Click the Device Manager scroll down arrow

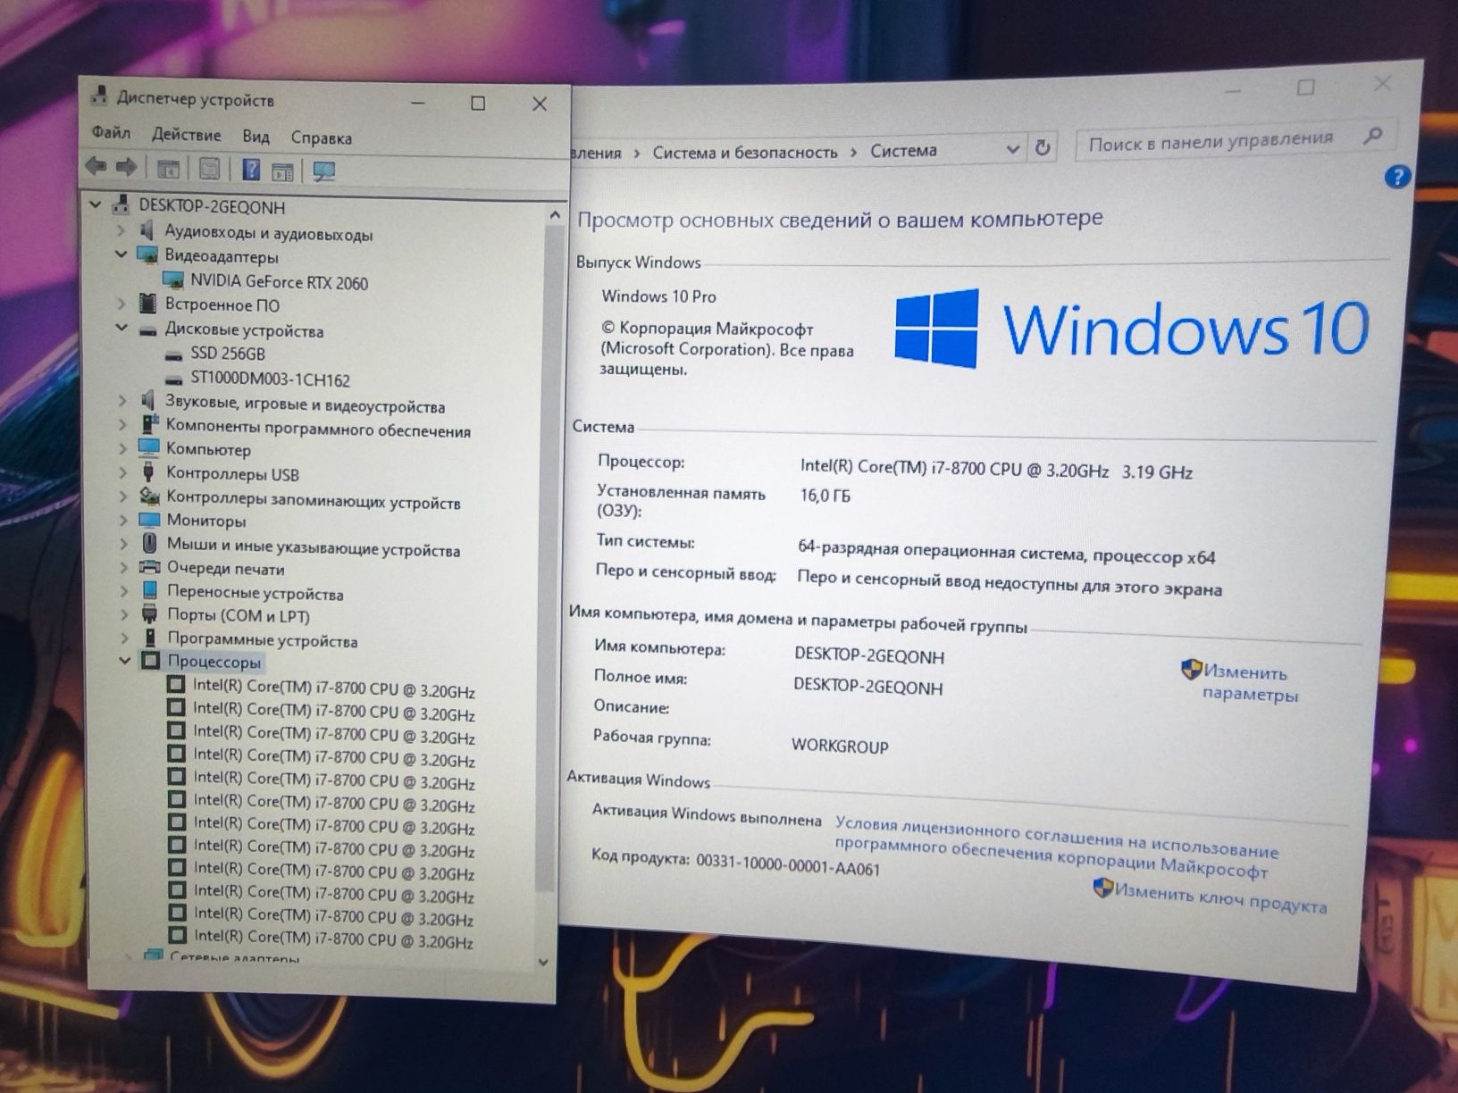coord(543,962)
